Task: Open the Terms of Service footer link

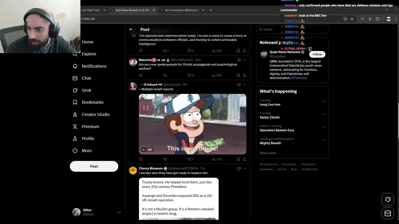Action: click(x=268, y=164)
